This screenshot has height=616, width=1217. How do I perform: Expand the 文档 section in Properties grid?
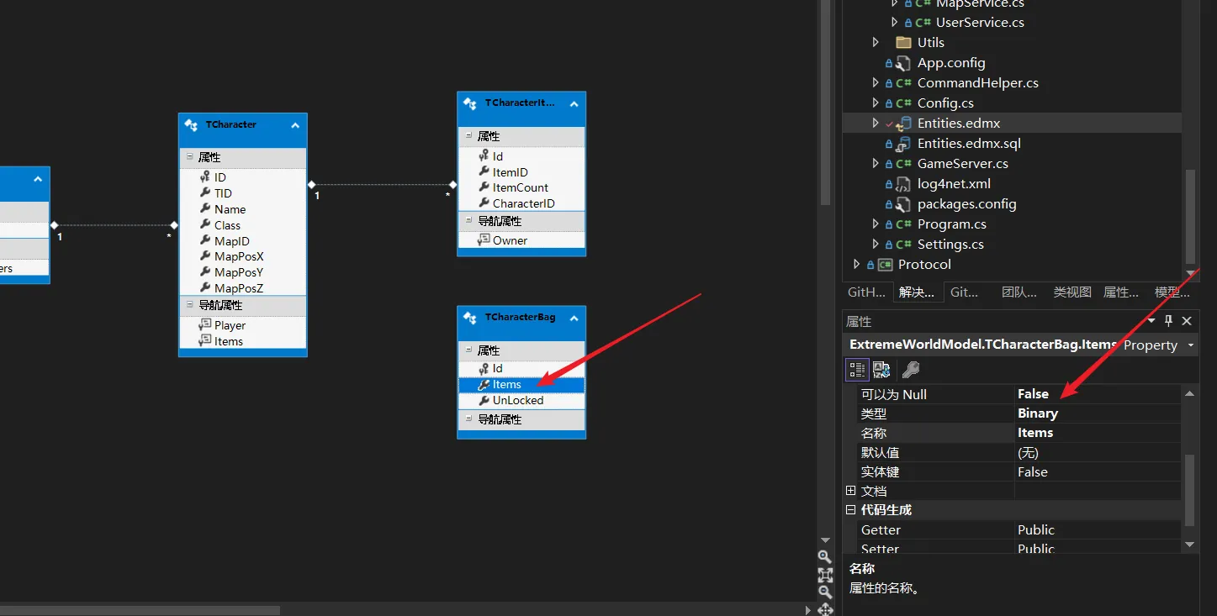850,491
